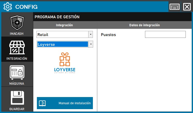Open the on-screen keyboard
The width and height of the screenshot is (193, 113).
174,7
